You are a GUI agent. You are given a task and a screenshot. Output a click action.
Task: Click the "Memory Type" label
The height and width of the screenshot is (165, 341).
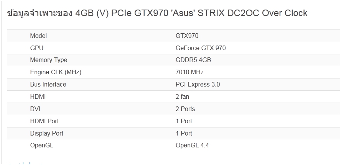(x=49, y=60)
